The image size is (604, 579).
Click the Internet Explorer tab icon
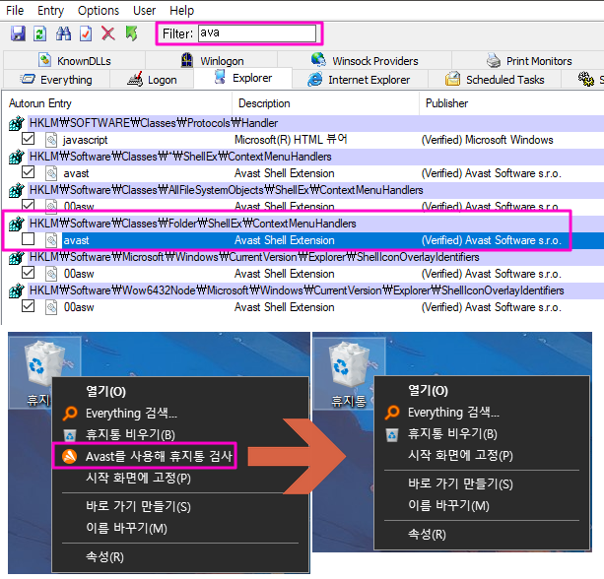click(x=314, y=79)
